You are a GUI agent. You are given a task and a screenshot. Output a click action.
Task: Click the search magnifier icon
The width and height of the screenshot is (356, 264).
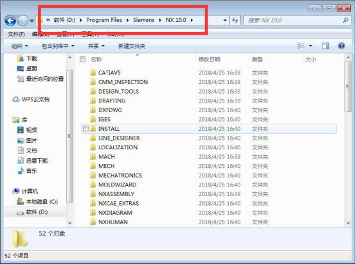346,21
